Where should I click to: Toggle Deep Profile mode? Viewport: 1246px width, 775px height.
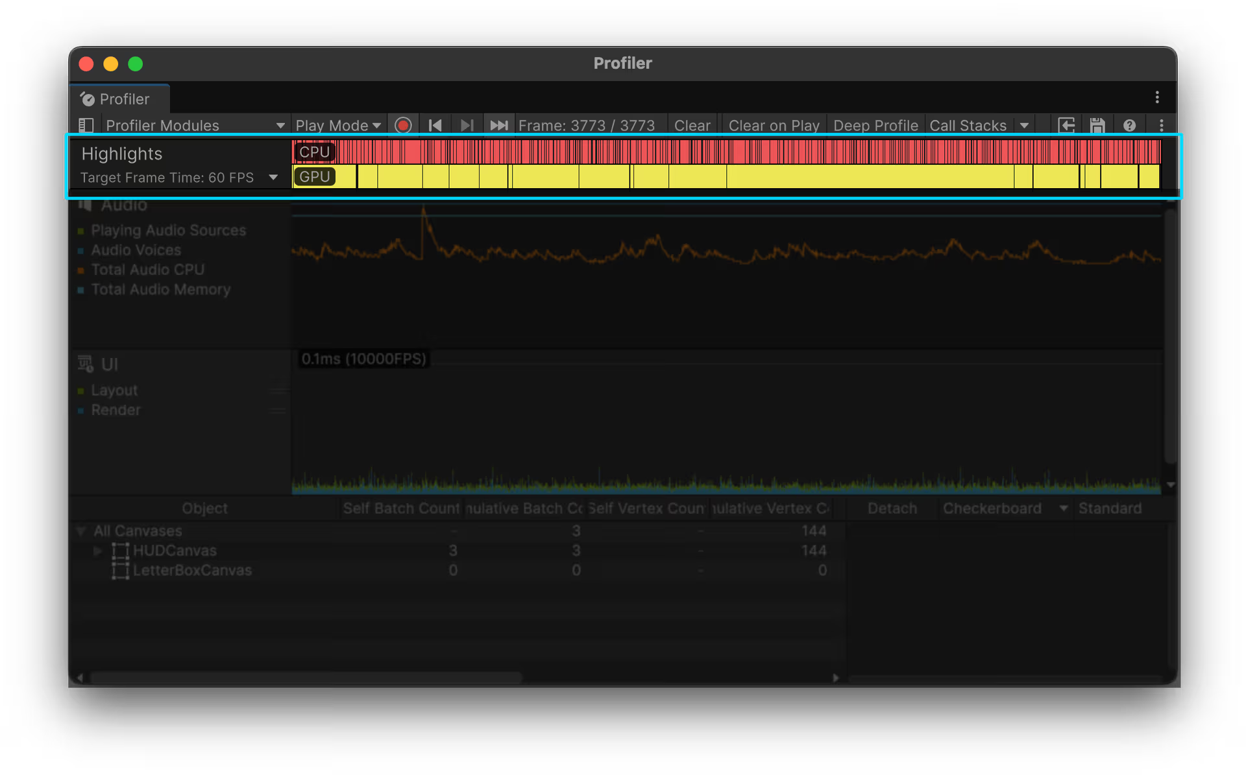875,125
